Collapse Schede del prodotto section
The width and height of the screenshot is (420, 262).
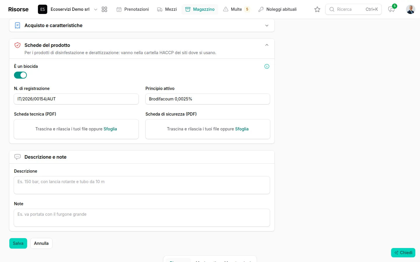(x=267, y=45)
